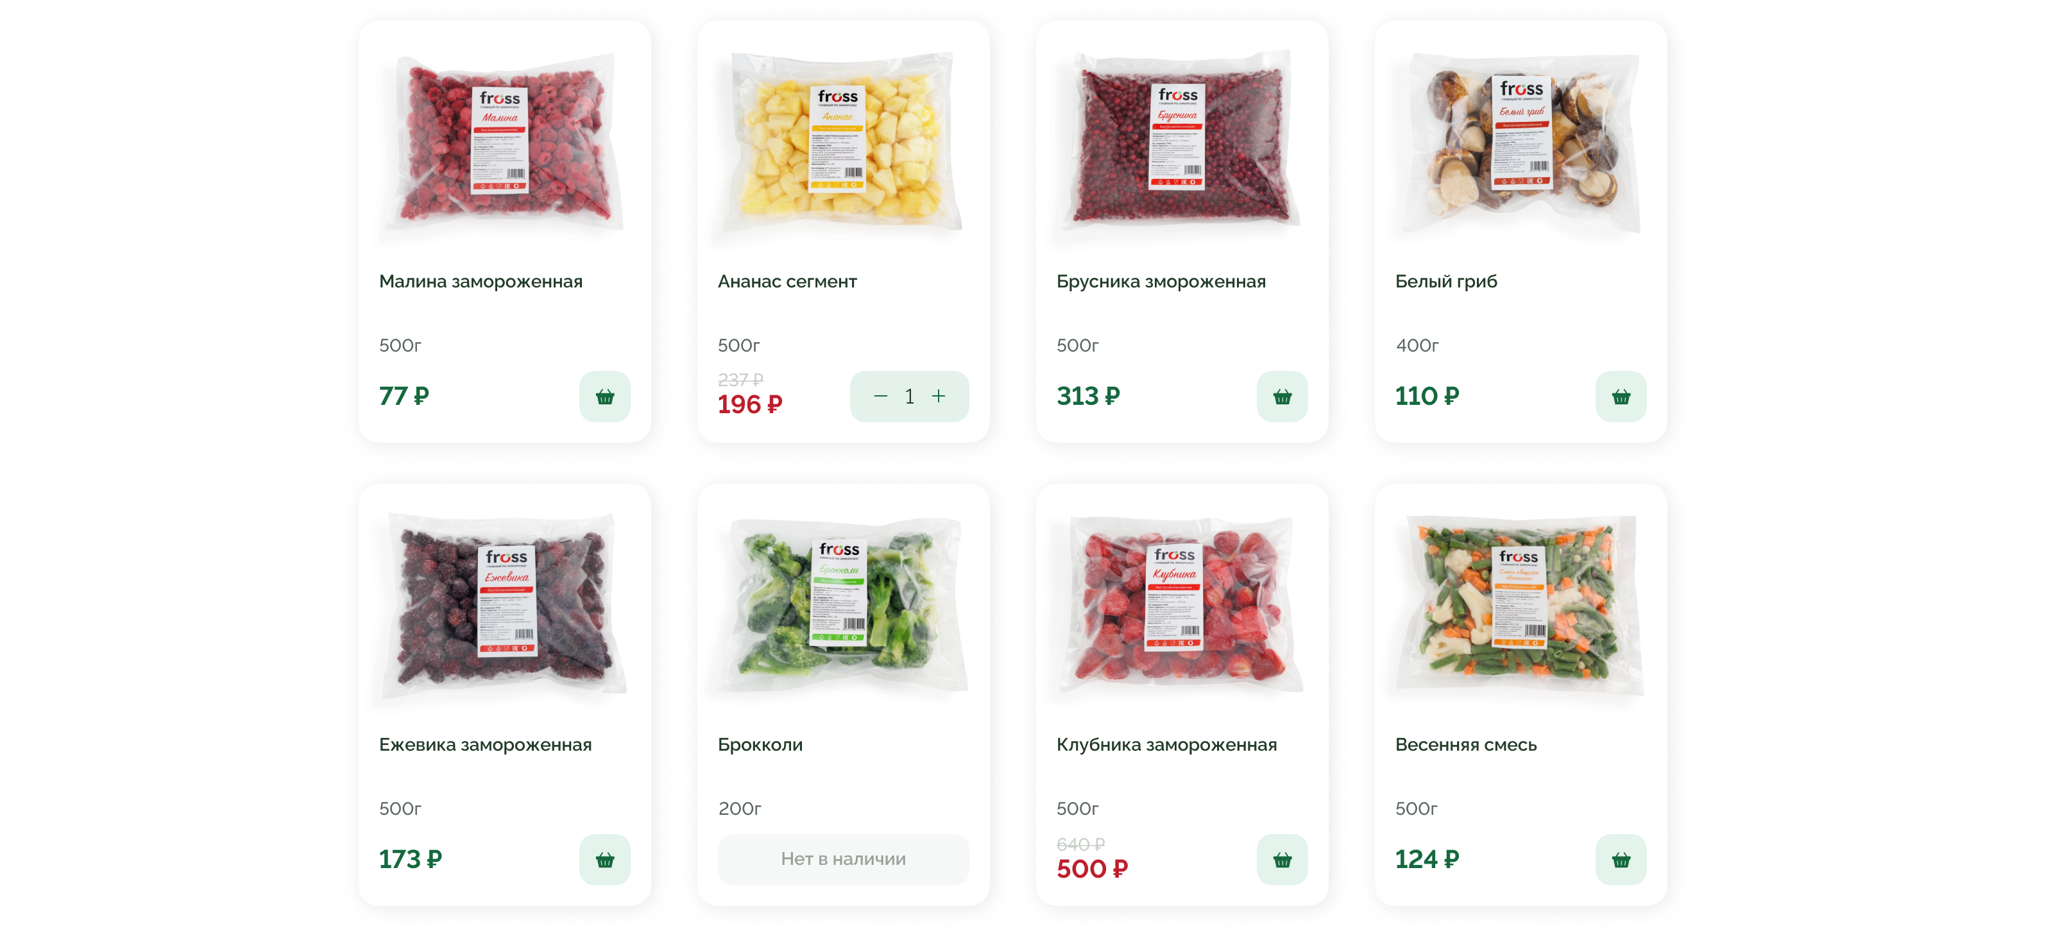Image resolution: width=2053 pixels, height=947 pixels.
Task: Click the Белый гриб product name
Action: coord(1445,282)
